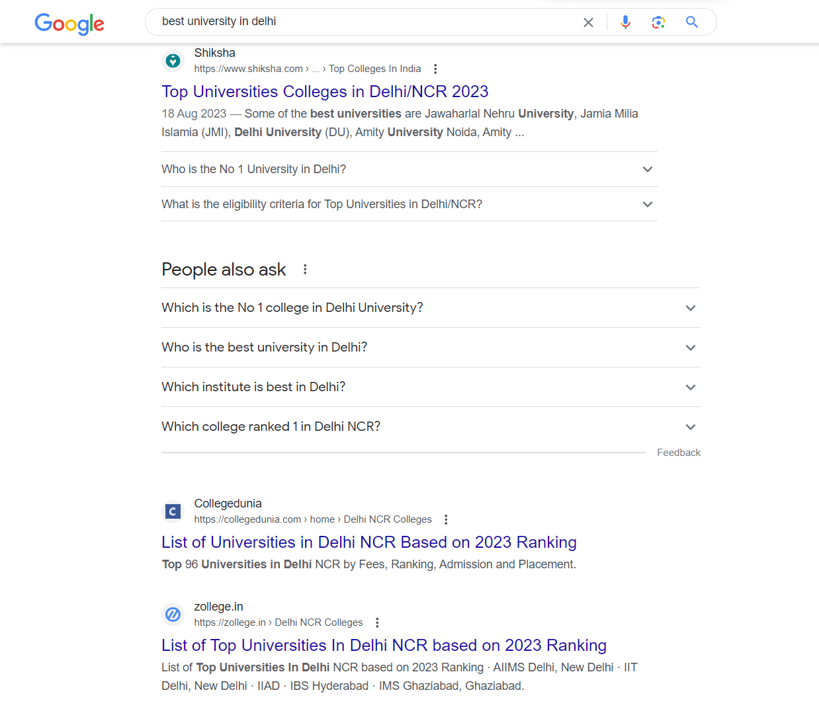The width and height of the screenshot is (819, 711).
Task: Open three-dot menu beside People also ask
Action: tap(305, 269)
